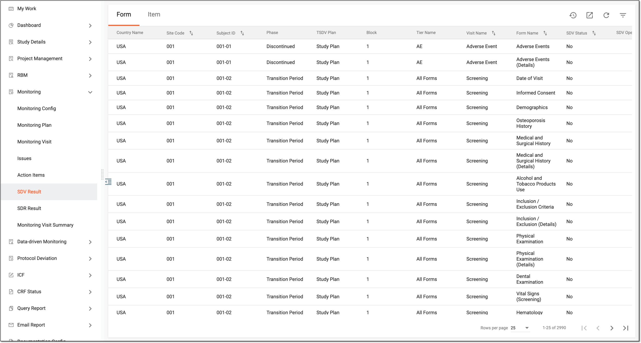This screenshot has height=343, width=641.
Task: Sort by Subject ID column arrows
Action: (242, 33)
